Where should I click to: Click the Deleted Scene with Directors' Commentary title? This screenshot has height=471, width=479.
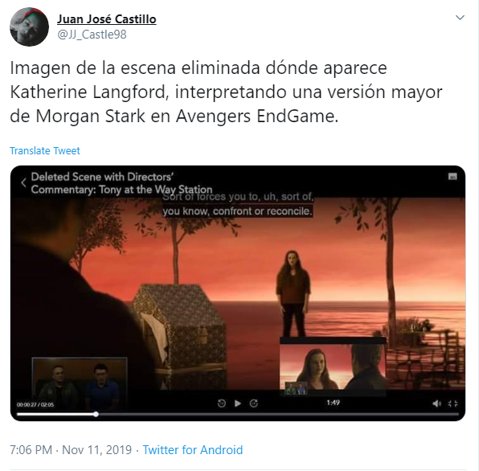pyautogui.click(x=121, y=183)
